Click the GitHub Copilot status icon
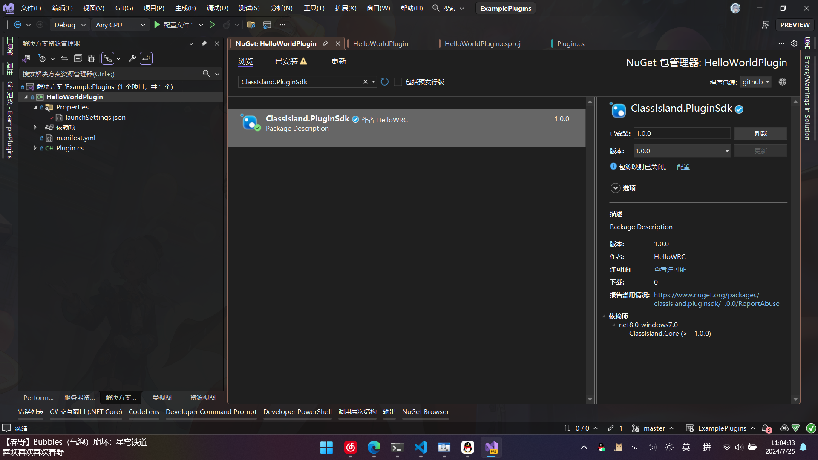Viewport: 818px width, 460px height. point(784,428)
